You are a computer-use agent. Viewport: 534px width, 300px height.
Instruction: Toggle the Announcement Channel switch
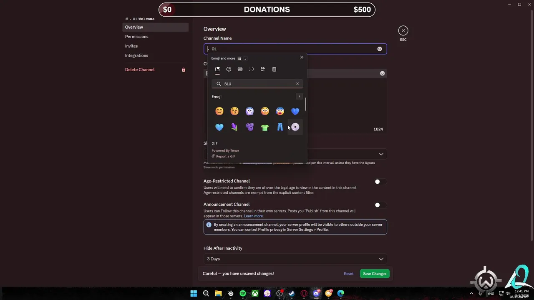tap(380, 205)
